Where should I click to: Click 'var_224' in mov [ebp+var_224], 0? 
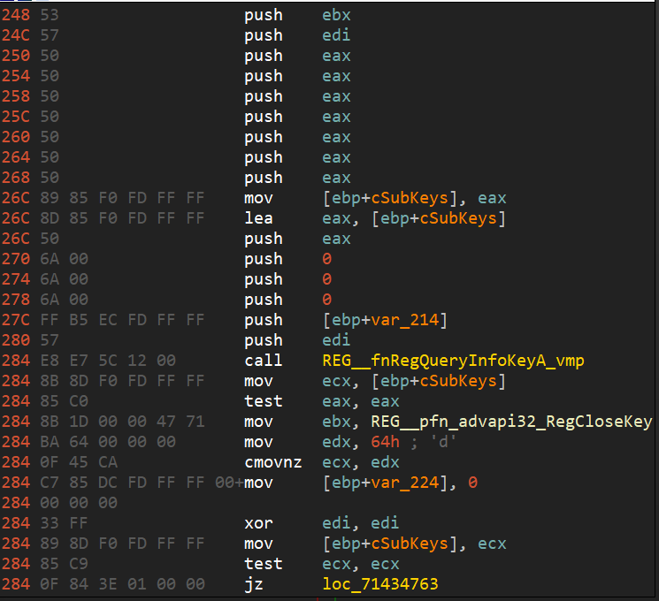tap(405, 483)
